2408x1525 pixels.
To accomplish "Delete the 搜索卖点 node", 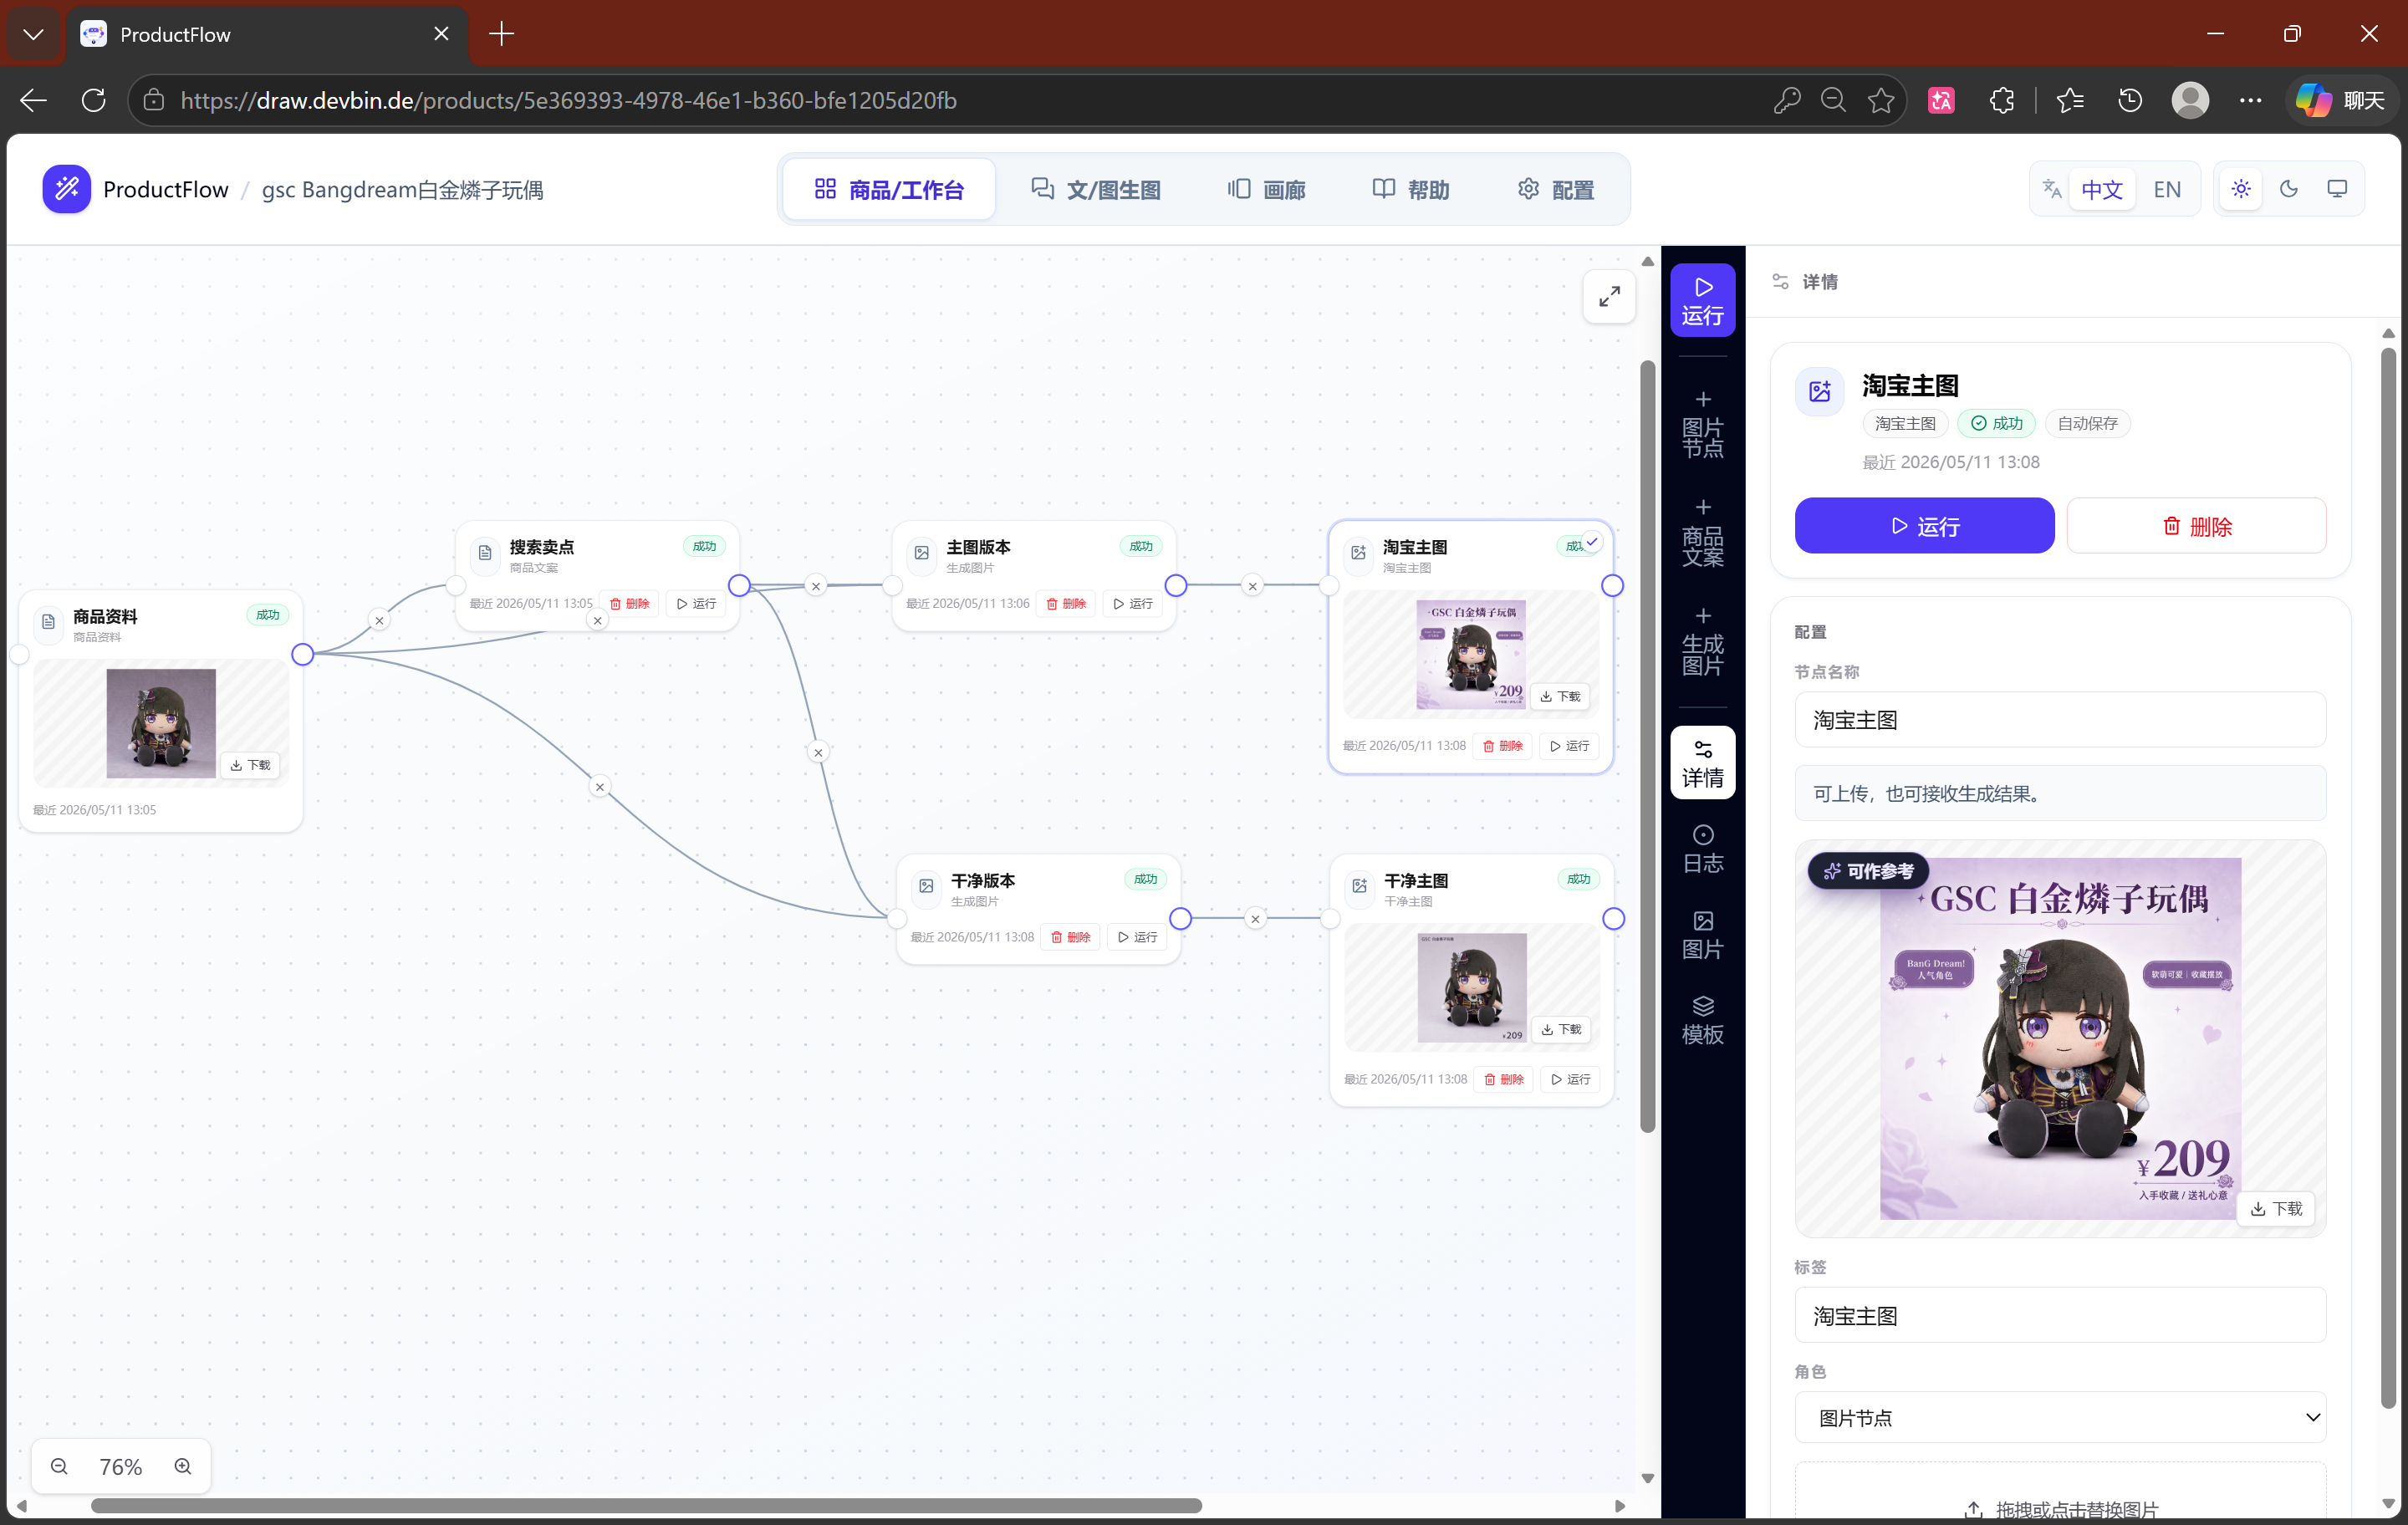I will pos(630,604).
